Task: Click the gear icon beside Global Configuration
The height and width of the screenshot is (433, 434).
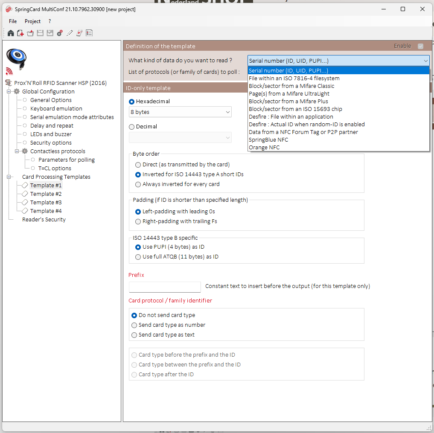Action: pyautogui.click(x=17, y=91)
